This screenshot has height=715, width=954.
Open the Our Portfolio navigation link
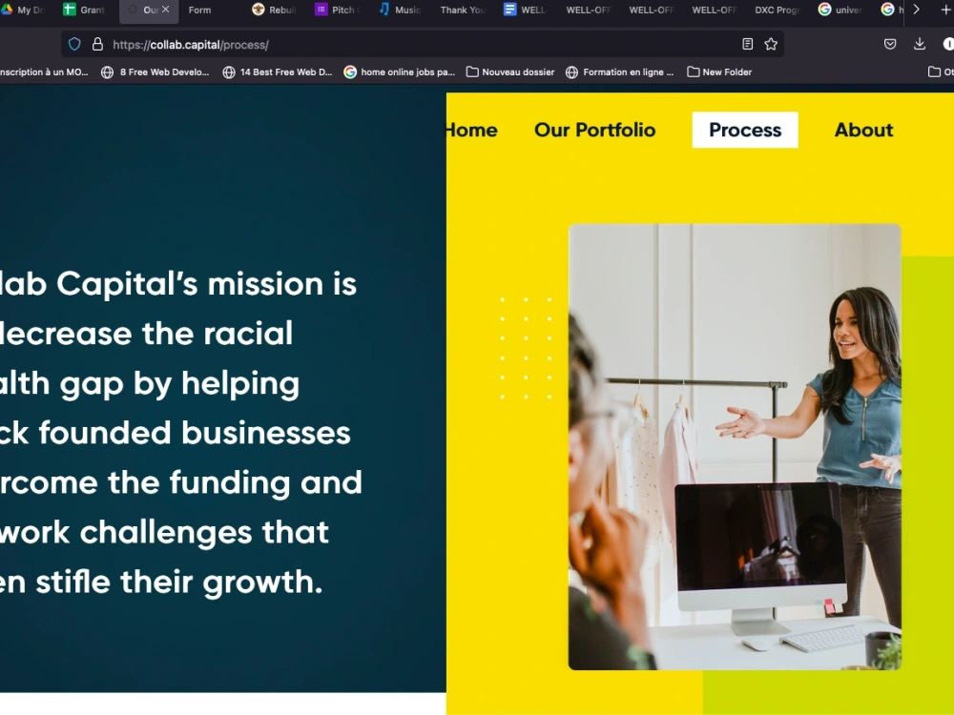click(594, 130)
